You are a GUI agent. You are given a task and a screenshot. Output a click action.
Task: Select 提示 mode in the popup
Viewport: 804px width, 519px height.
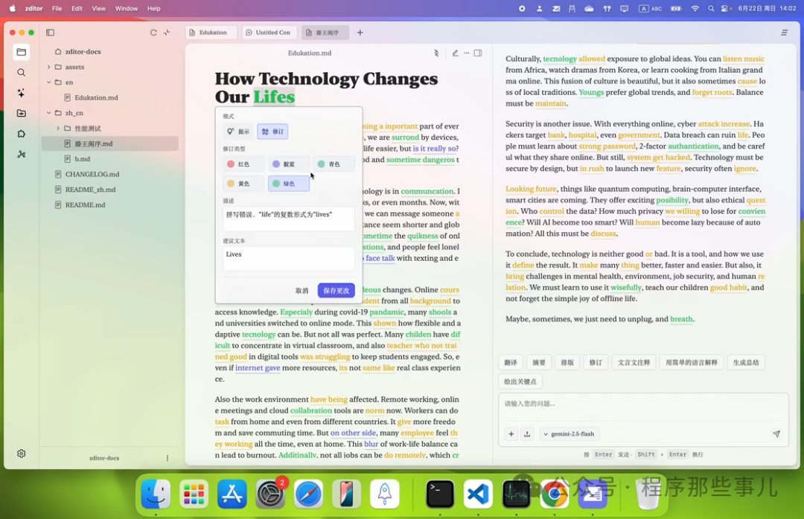click(x=238, y=132)
